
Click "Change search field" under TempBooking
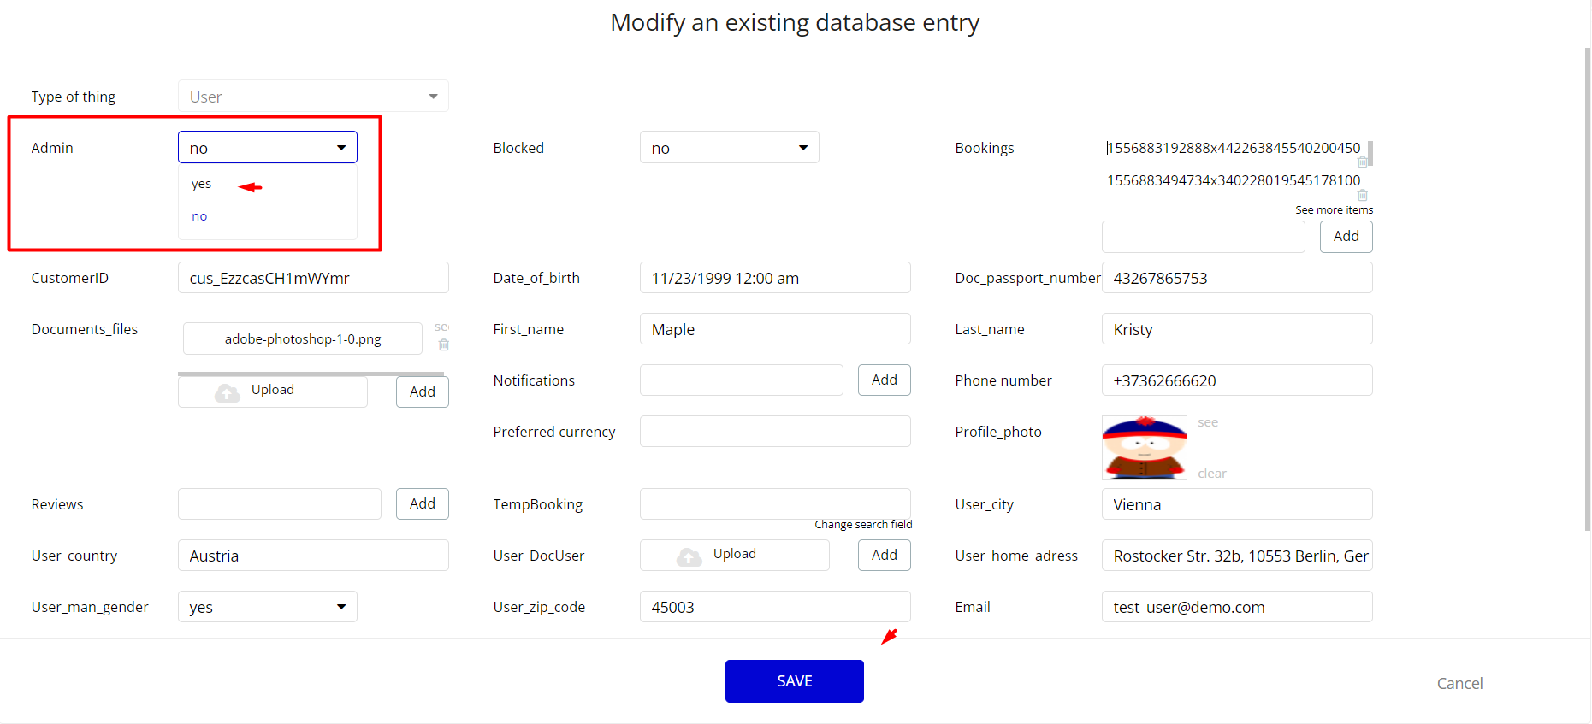tap(863, 525)
